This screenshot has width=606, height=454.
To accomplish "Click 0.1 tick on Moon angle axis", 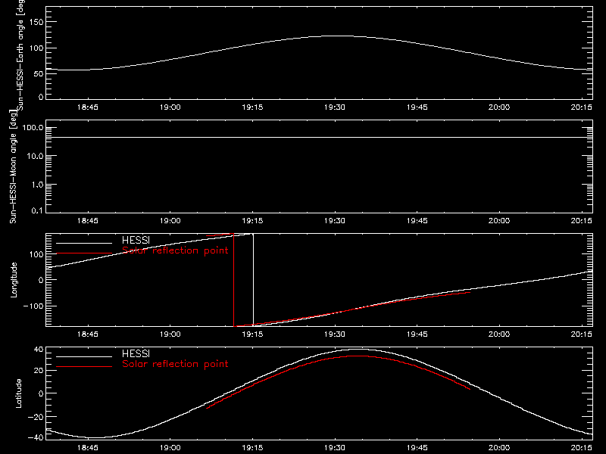I will 37,210.
